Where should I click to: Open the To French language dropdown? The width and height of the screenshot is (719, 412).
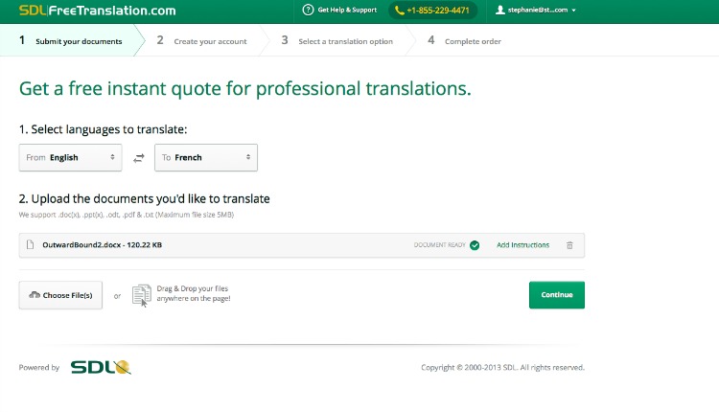tap(206, 158)
